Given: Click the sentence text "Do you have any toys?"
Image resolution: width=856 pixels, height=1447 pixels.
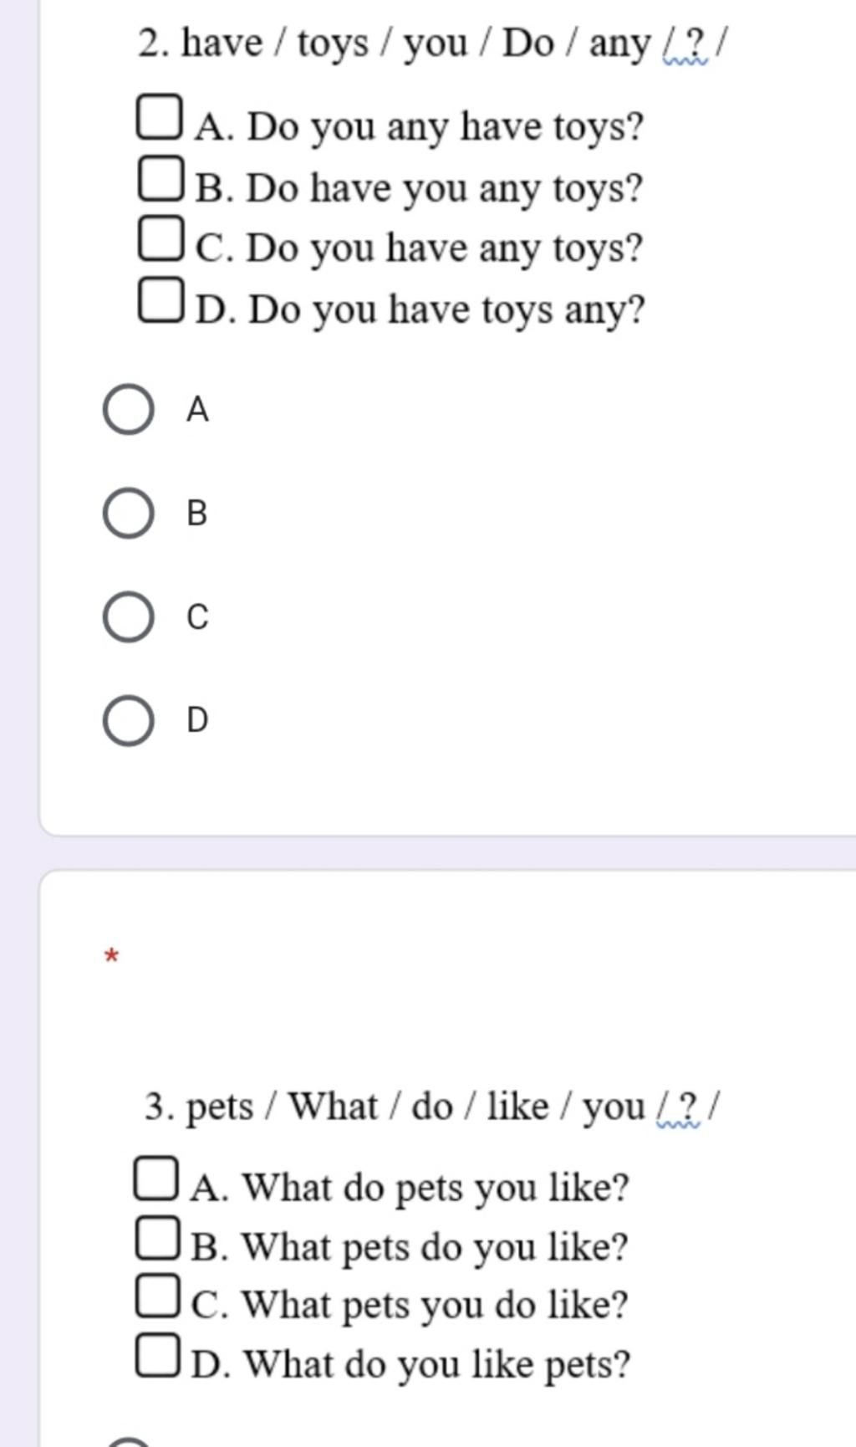Looking at the screenshot, I should pyautogui.click(x=444, y=248).
